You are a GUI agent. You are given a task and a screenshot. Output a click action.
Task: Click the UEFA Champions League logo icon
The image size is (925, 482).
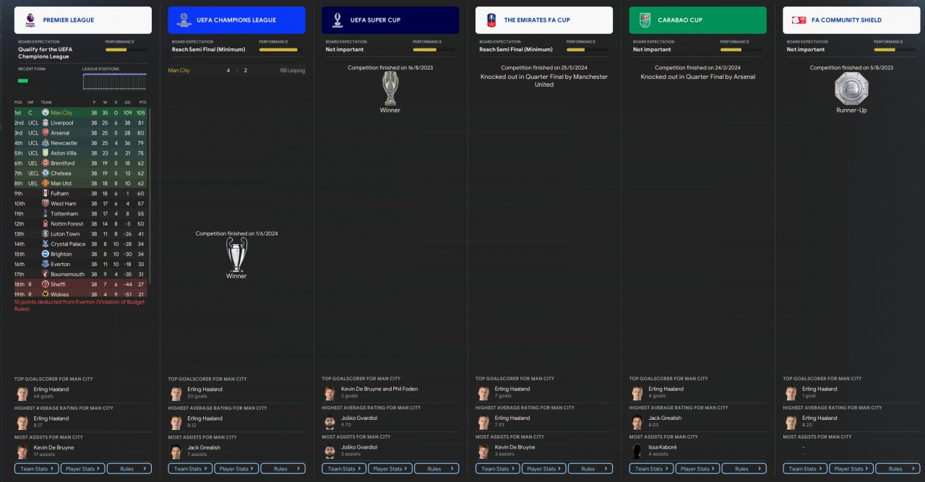tap(184, 20)
